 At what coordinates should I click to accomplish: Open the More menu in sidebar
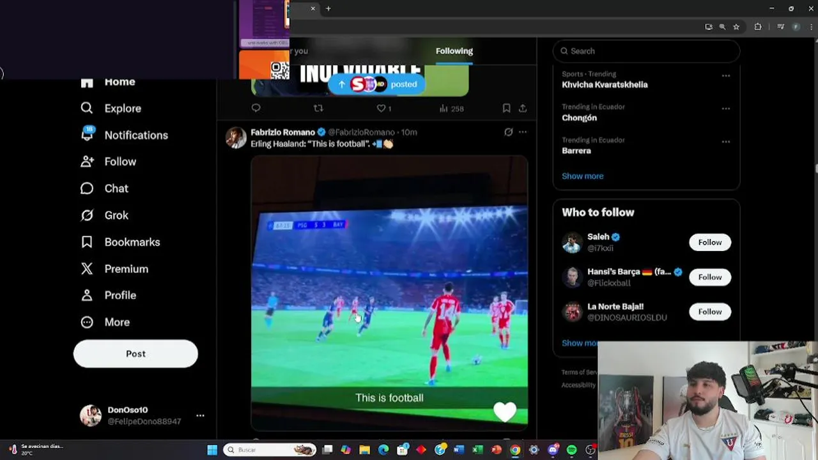(105, 322)
